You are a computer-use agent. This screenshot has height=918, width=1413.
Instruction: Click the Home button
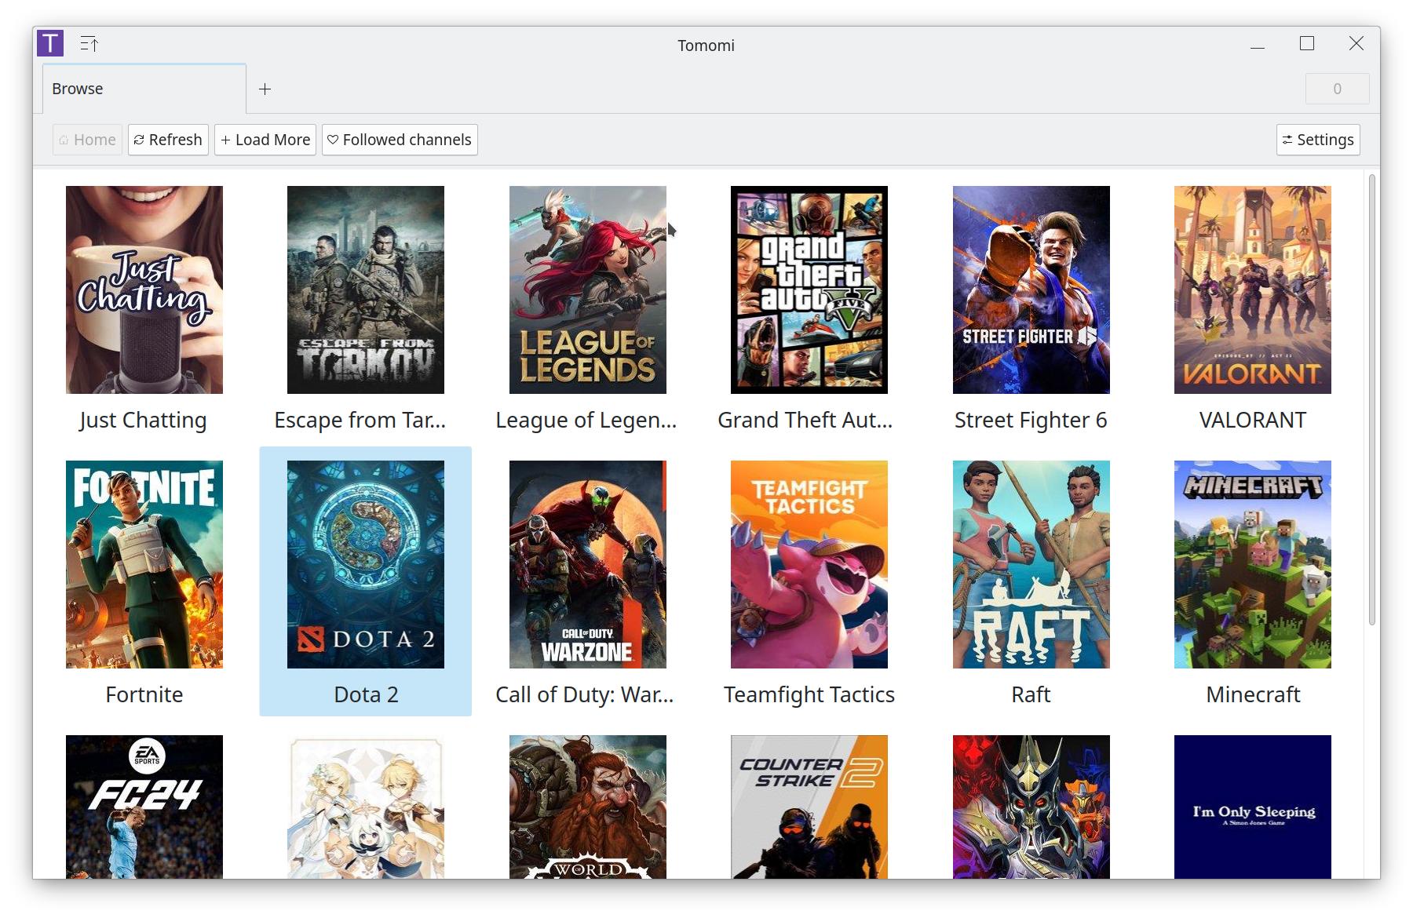coord(87,140)
